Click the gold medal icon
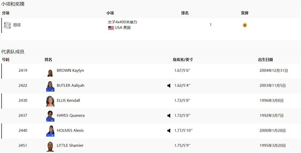The width and height of the screenshot is (301, 153). 245,25
